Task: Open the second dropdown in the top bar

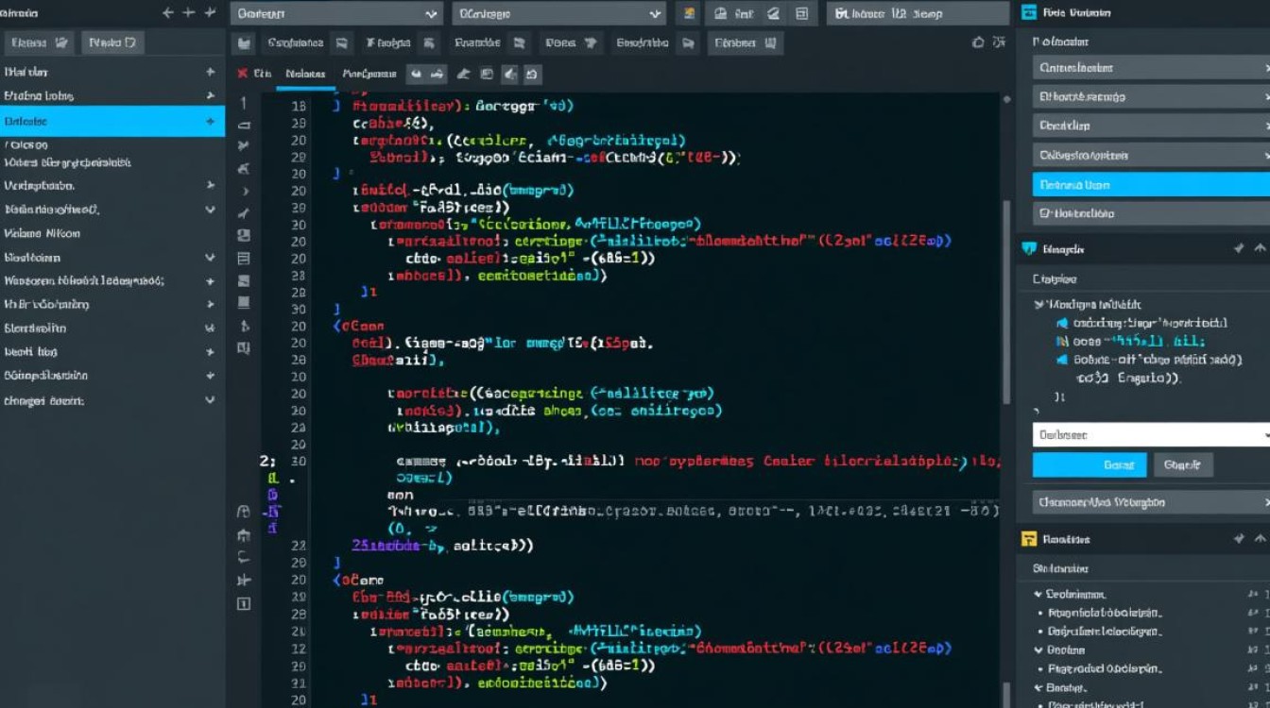Action: tap(558, 13)
